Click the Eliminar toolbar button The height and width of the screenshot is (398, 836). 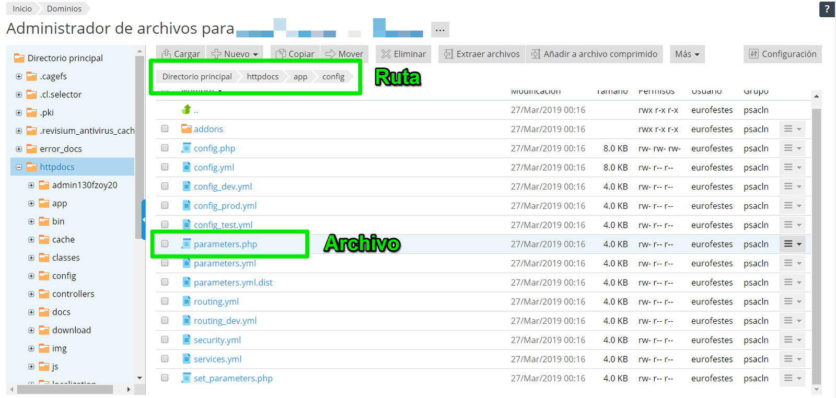(x=403, y=54)
